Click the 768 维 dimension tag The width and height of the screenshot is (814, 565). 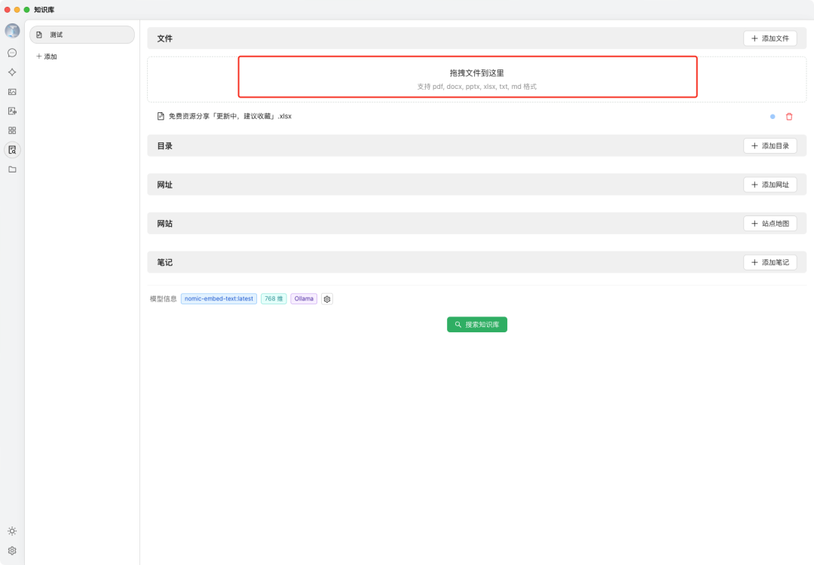(274, 299)
